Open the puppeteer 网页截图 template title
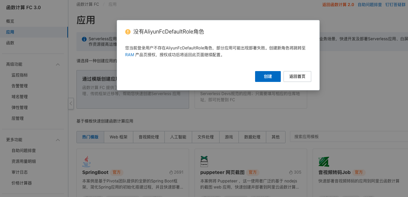The image size is (408, 197). click(222, 172)
